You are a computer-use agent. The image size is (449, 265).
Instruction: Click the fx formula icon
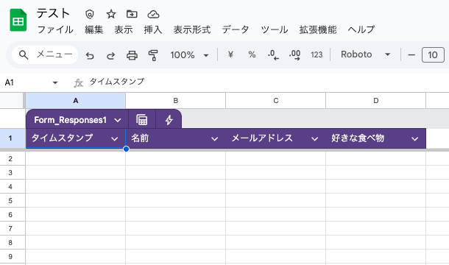coord(78,82)
